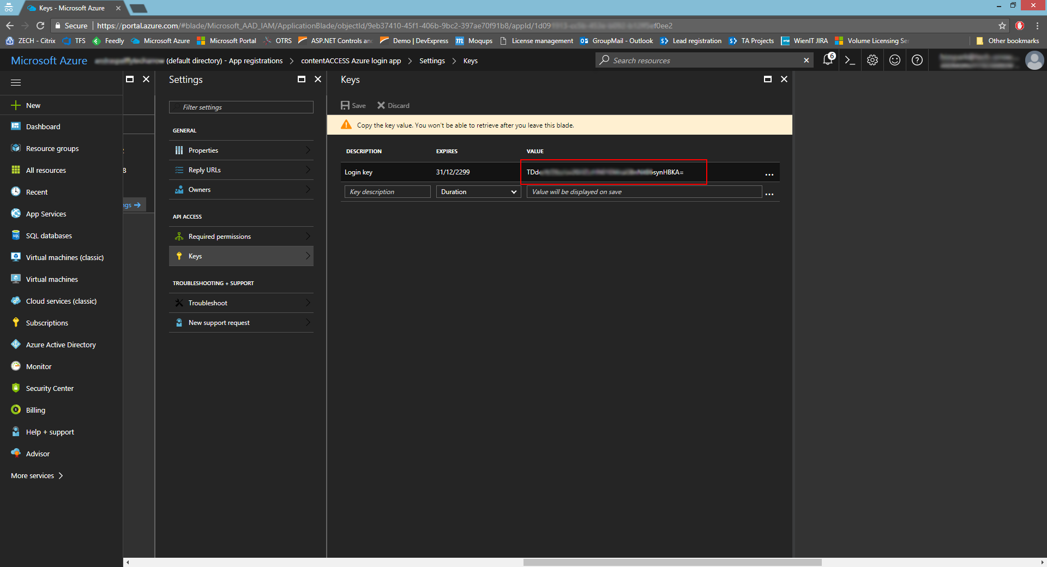Image resolution: width=1047 pixels, height=567 pixels.
Task: Open the Duration dropdown
Action: point(478,192)
